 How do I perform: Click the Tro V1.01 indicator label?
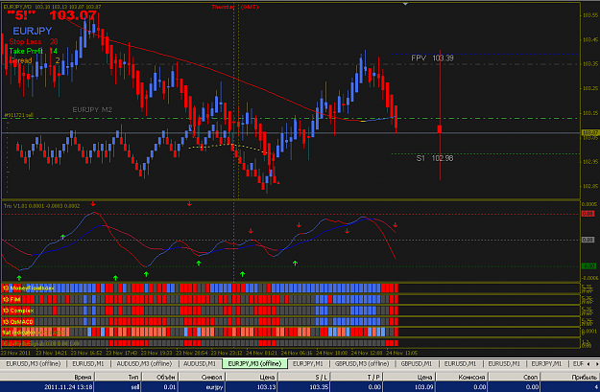(41, 206)
